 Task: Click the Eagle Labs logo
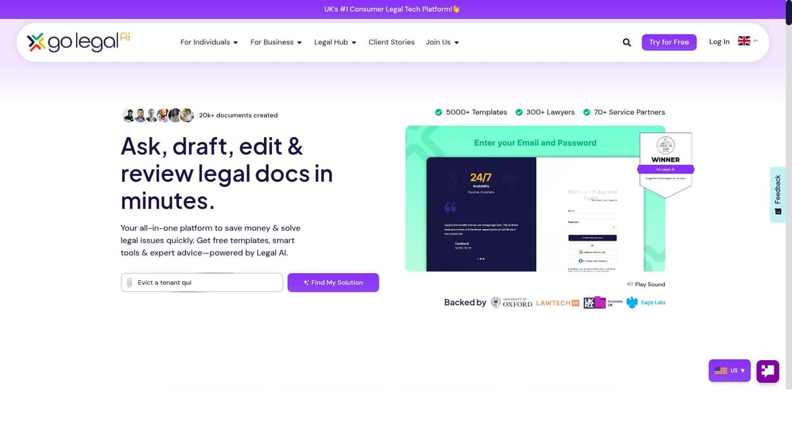click(x=645, y=303)
